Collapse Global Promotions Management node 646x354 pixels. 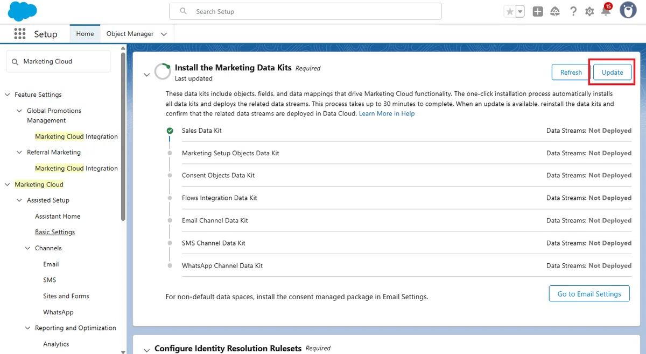(x=20, y=111)
